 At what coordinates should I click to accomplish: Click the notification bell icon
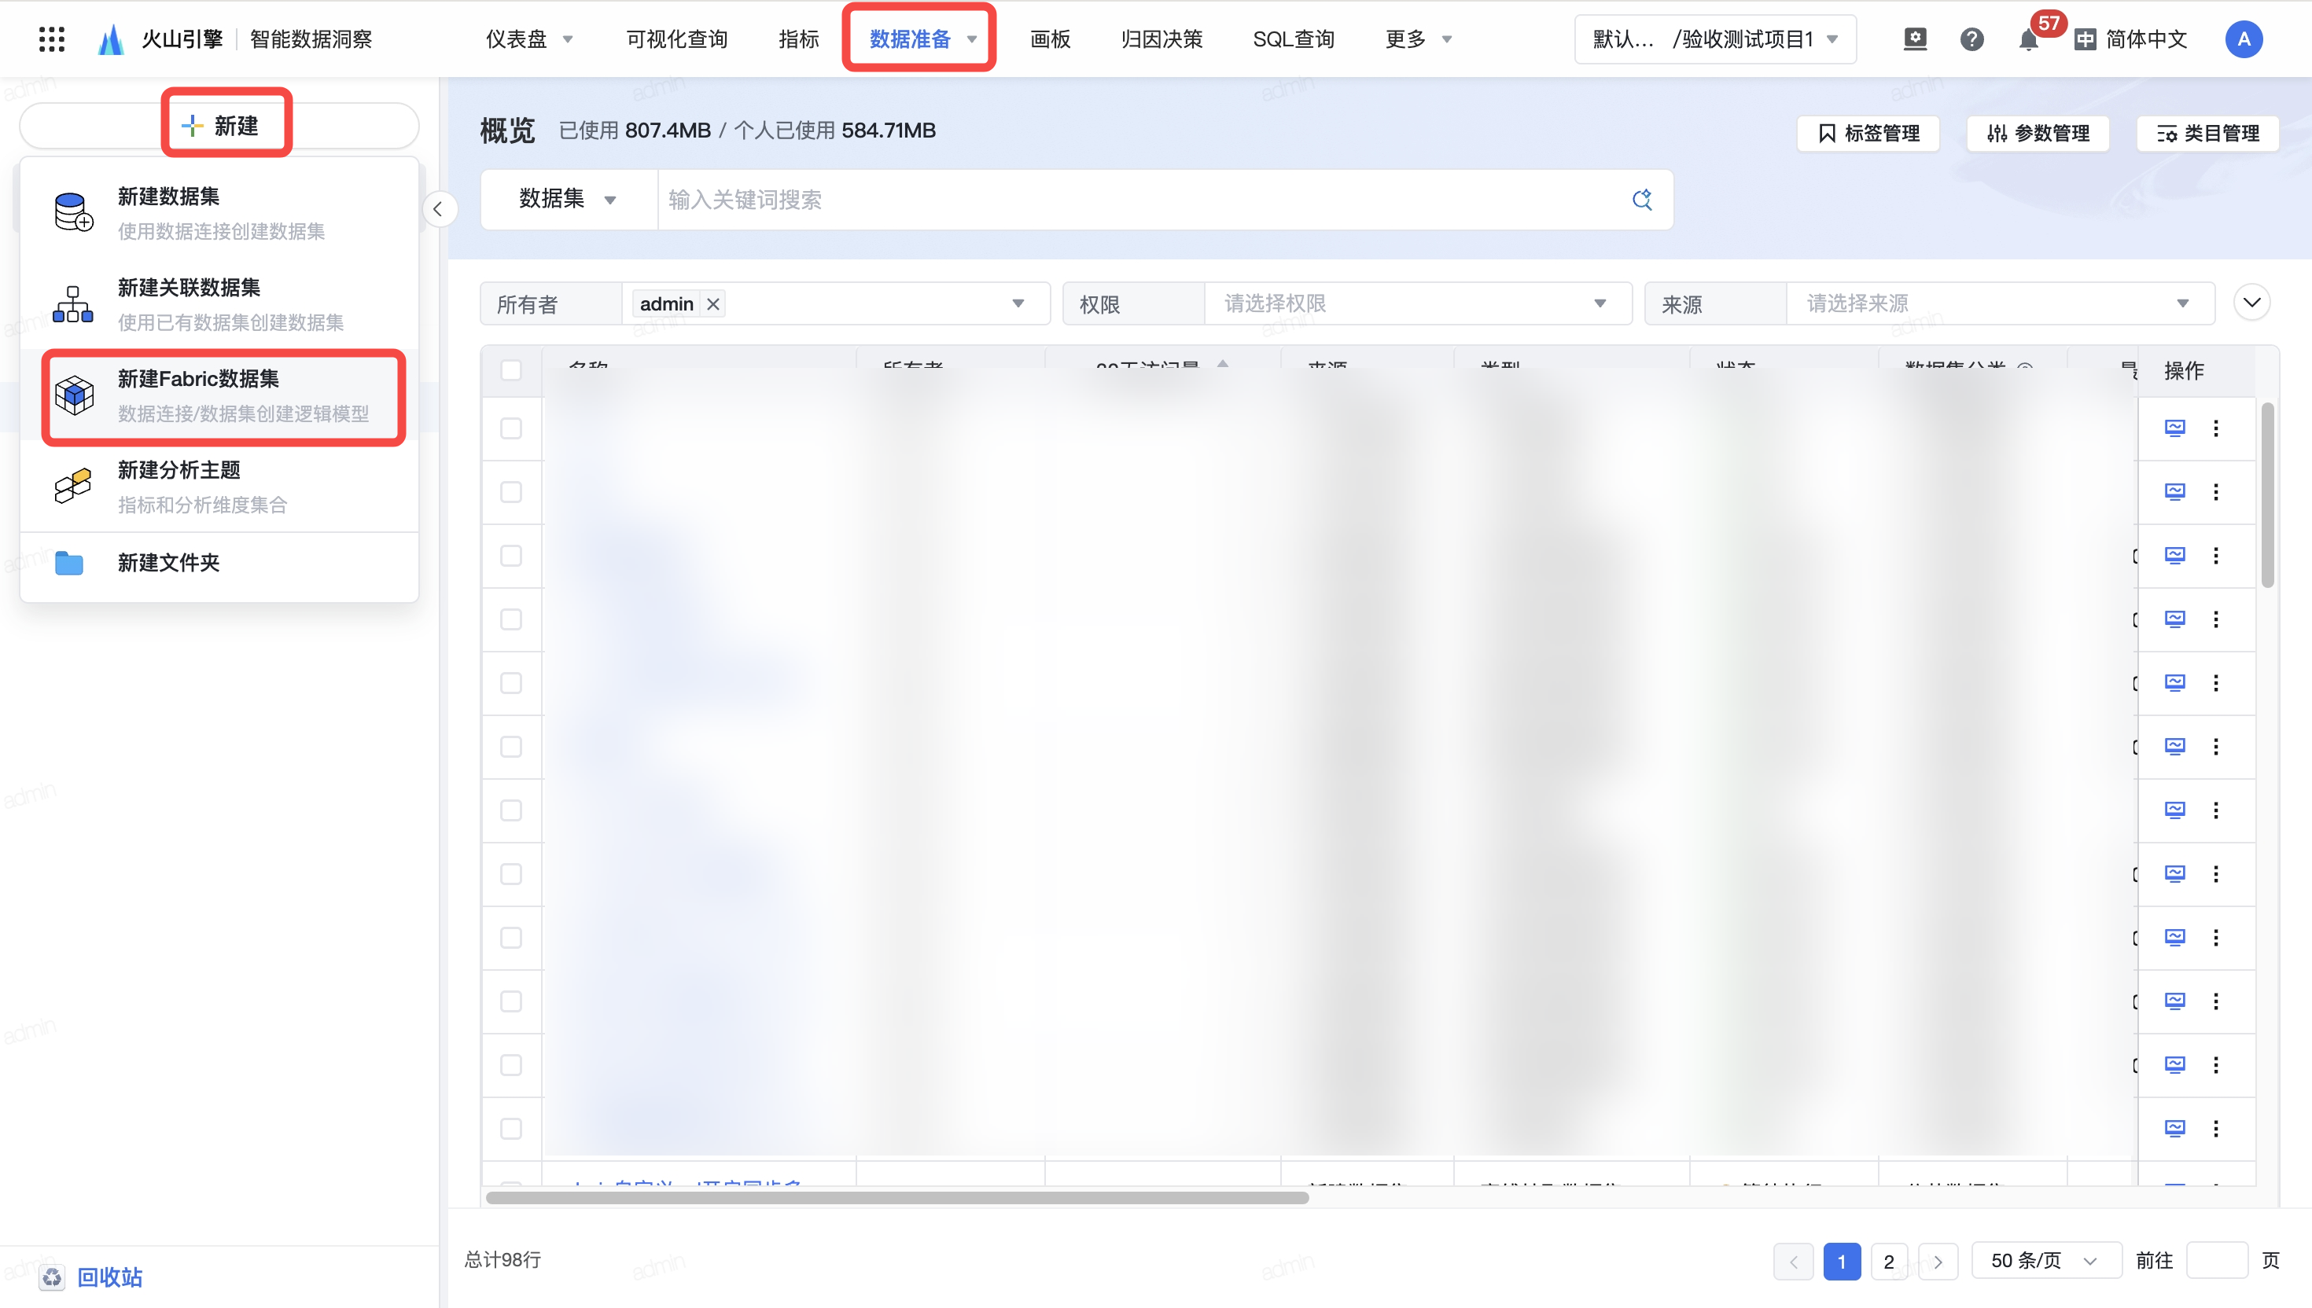[2027, 39]
